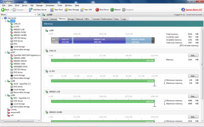Switch to the Storage tab

pyautogui.click(x=71, y=19)
